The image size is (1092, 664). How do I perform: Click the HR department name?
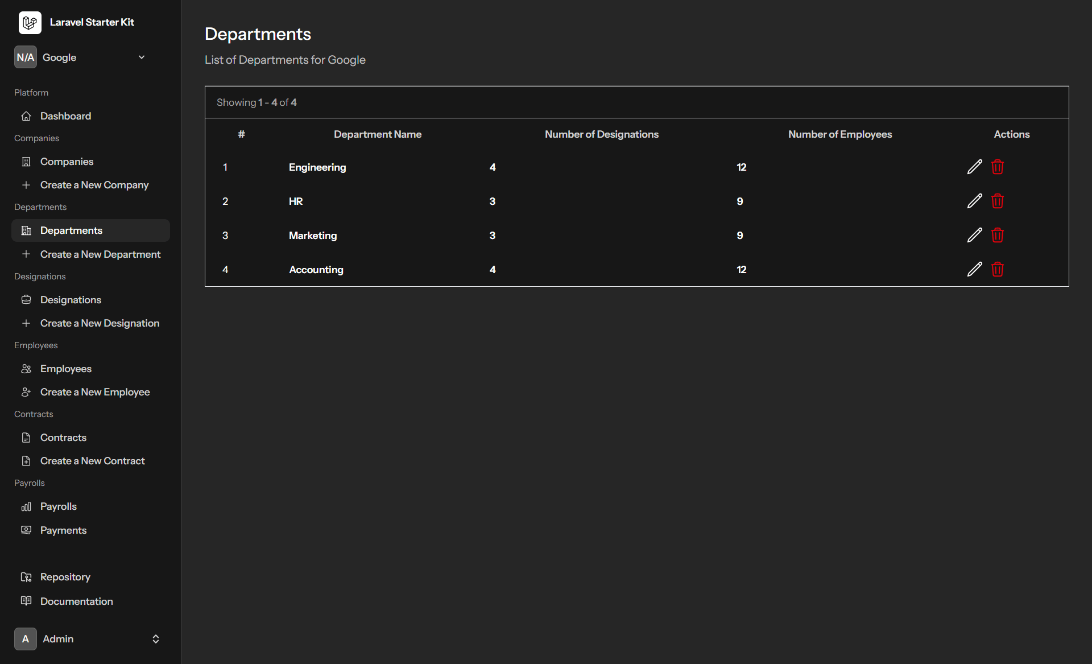point(296,201)
